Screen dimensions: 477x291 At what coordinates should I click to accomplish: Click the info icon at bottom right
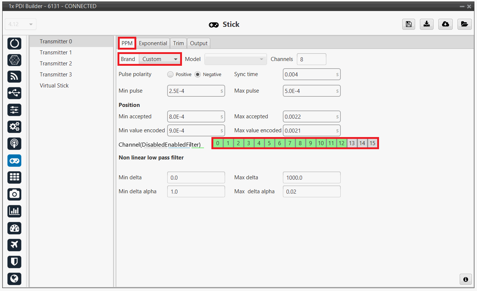pos(466,280)
